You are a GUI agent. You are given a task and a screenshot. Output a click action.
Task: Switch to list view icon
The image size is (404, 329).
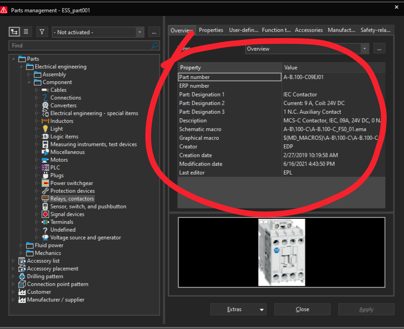26,32
